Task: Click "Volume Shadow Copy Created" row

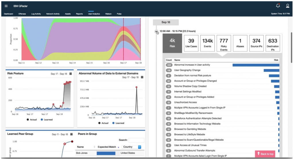Action: 223,87
